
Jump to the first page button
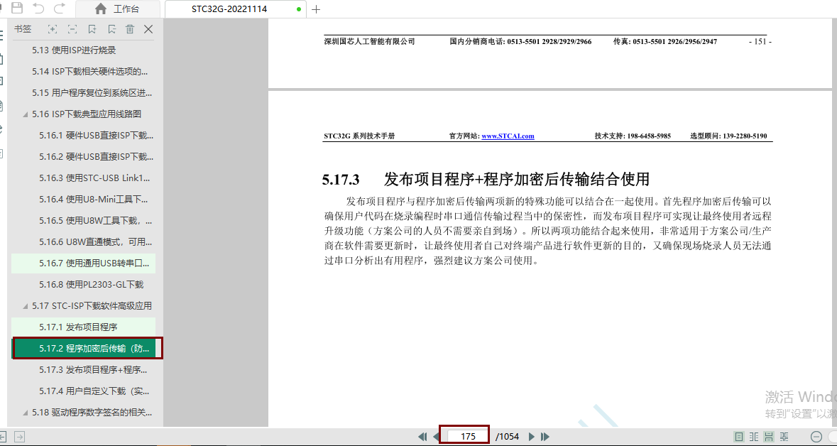[422, 437]
